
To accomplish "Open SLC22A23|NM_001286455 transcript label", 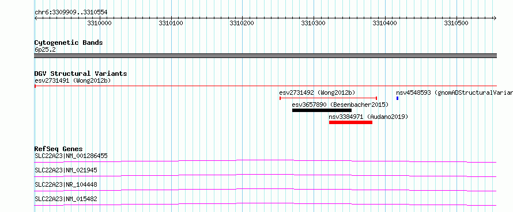I will pyautogui.click(x=71, y=156).
